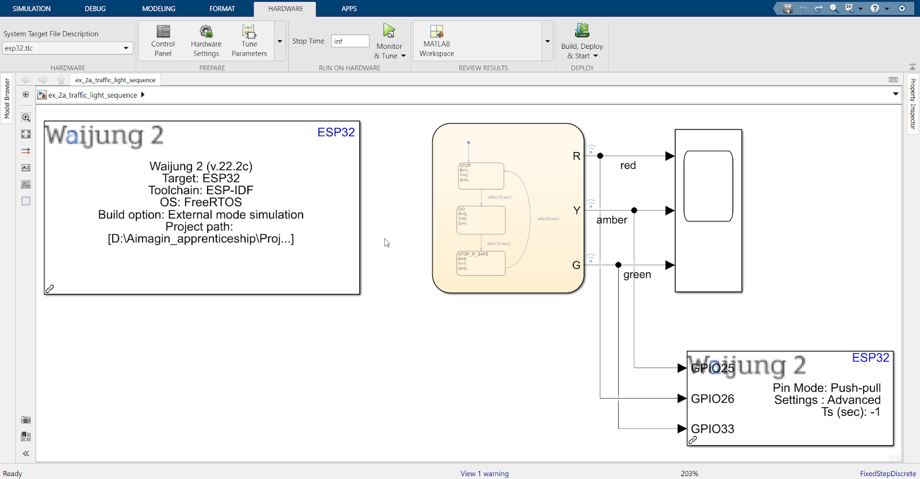Expand the Review Results gallery arrow
The height and width of the screenshot is (479, 920).
tap(547, 41)
